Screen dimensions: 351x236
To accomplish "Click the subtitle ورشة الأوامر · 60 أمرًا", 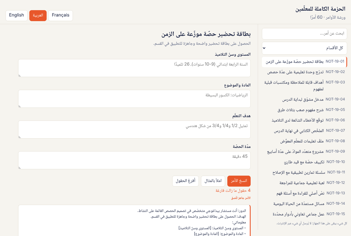I will 328,18.
